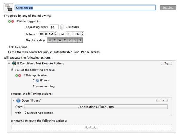Image resolution: width=179 pixels, height=134 pixels.
Task: Click the iTunes icon in the condition
Action: click(x=37, y=81)
